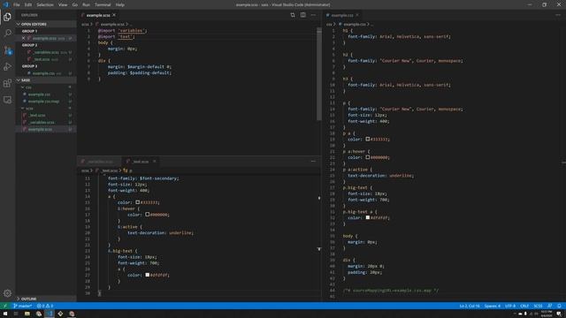Click the Split Editor Right icon

click(302, 15)
